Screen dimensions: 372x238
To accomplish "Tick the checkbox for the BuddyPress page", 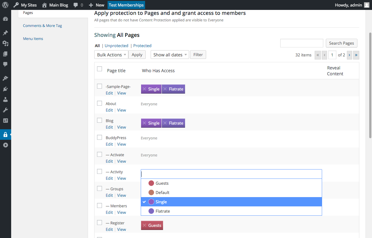I will pyautogui.click(x=100, y=137).
